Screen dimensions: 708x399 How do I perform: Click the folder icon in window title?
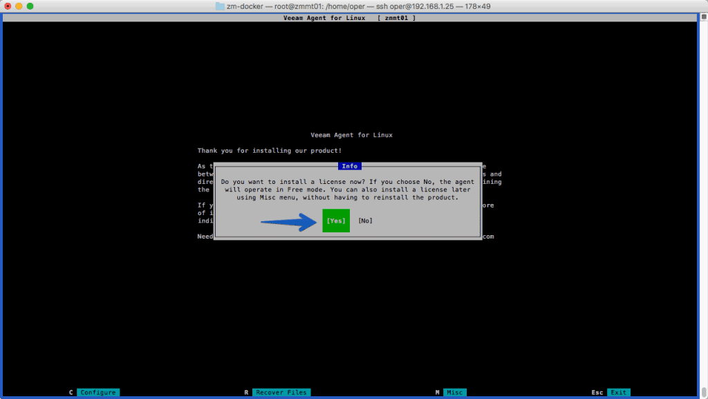[x=220, y=6]
